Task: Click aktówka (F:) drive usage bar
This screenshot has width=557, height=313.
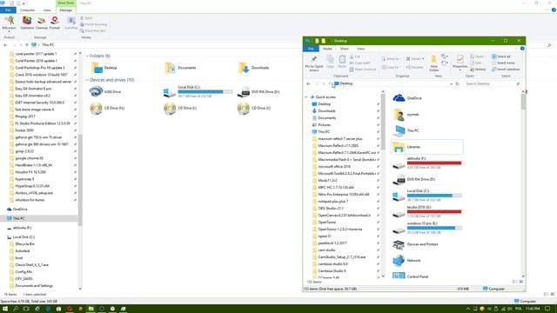Action: (434, 163)
